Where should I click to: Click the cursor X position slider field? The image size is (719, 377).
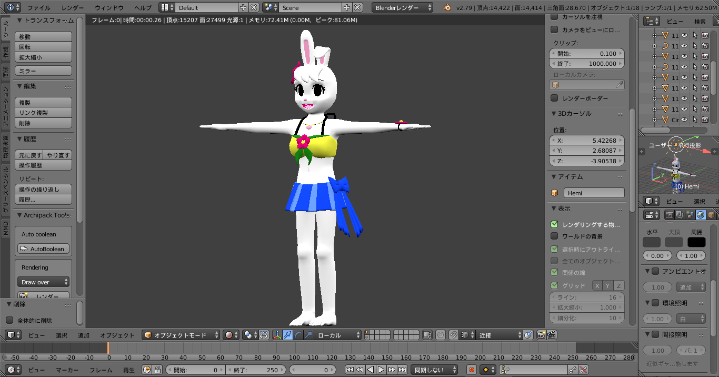[587, 141]
